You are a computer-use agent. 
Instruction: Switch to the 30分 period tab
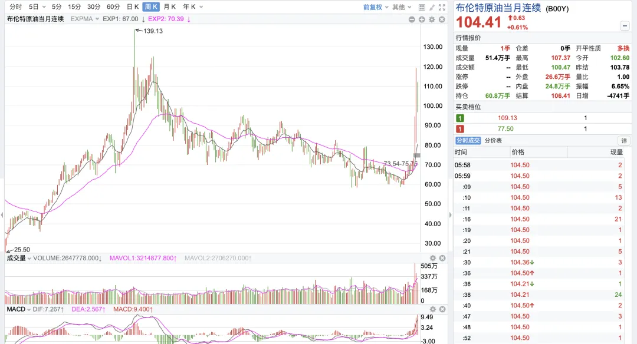(94, 7)
